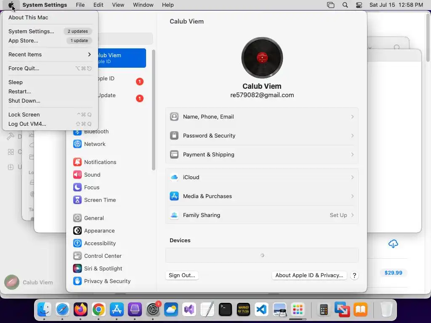Screen dimensions: 431x323
Task: Click the $29.99 price button in App Store
Action: coord(393,273)
